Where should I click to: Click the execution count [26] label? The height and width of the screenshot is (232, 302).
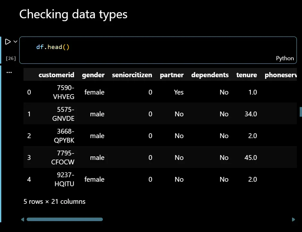click(11, 58)
